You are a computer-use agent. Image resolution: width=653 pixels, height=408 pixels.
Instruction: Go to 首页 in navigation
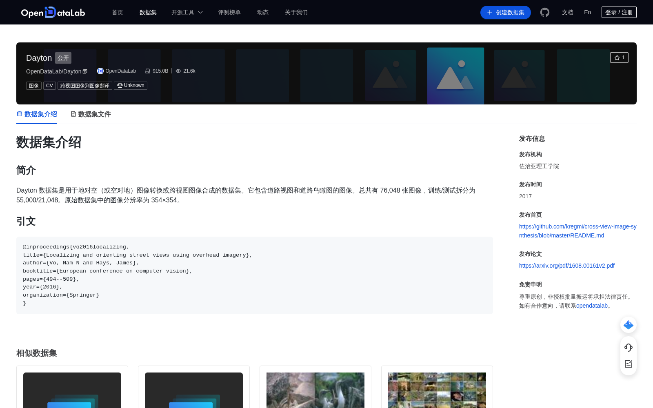[x=118, y=12]
